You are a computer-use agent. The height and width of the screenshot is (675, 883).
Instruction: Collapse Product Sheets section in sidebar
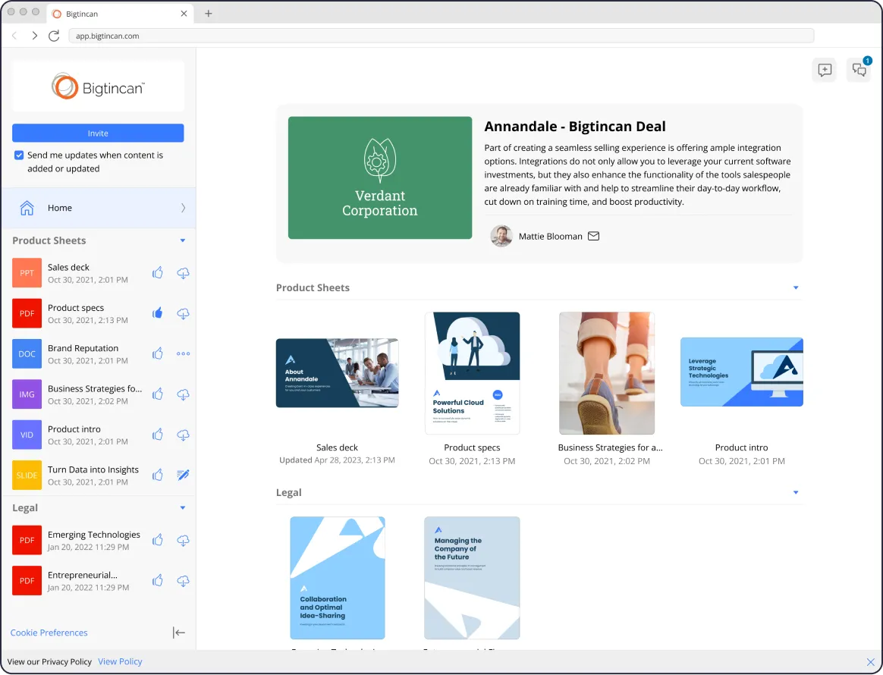click(183, 241)
